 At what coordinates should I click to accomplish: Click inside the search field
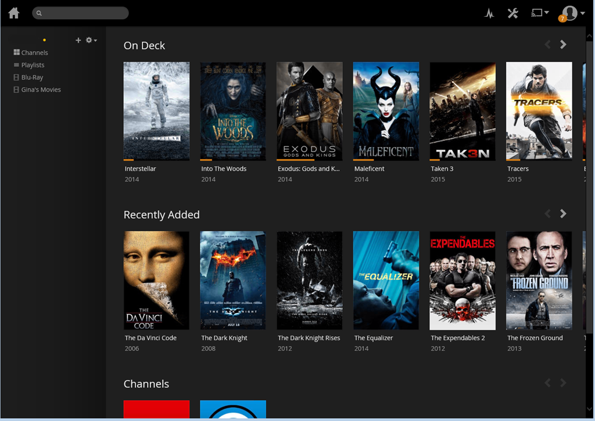[x=81, y=13]
